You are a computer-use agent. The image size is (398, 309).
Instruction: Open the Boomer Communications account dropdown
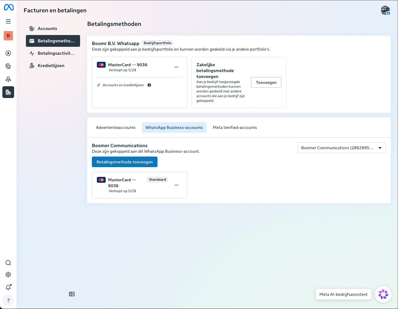(x=341, y=148)
